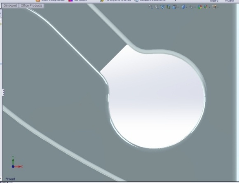The width and height of the screenshot is (239, 183).
Task: Expand the View Orientation dropdown arrow
Action: pyautogui.click(x=178, y=7)
